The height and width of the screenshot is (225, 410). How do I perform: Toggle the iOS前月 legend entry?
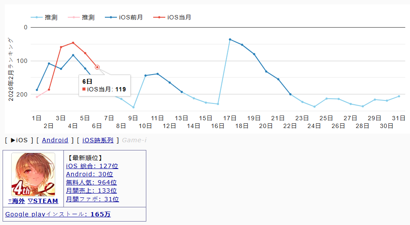point(124,17)
